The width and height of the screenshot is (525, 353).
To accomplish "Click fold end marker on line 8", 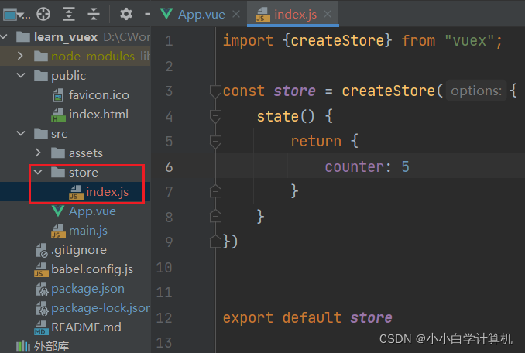I will click(215, 217).
